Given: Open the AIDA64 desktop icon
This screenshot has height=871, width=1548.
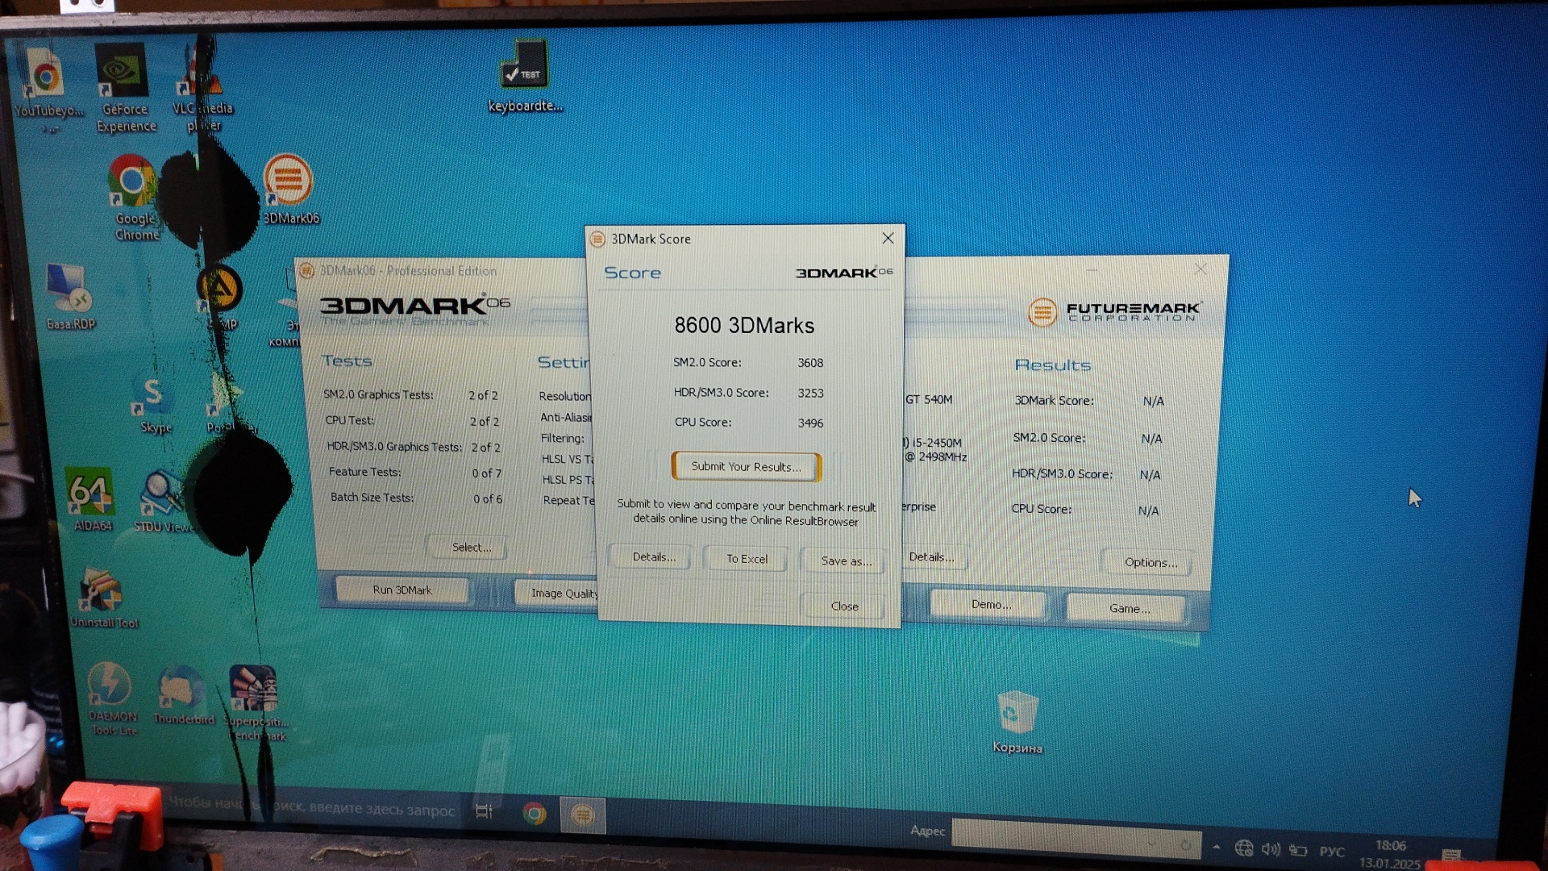Looking at the screenshot, I should click(91, 500).
